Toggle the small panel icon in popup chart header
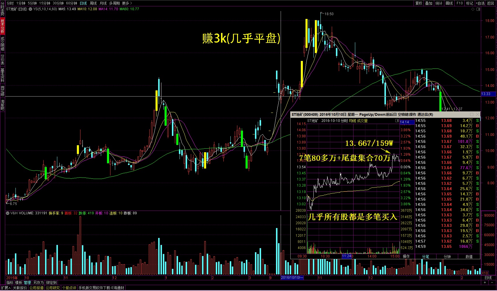This screenshot has height=291, width=497. pyautogui.click(x=397, y=120)
